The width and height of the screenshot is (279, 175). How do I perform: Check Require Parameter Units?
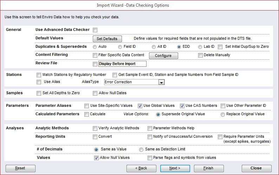tap(220, 137)
